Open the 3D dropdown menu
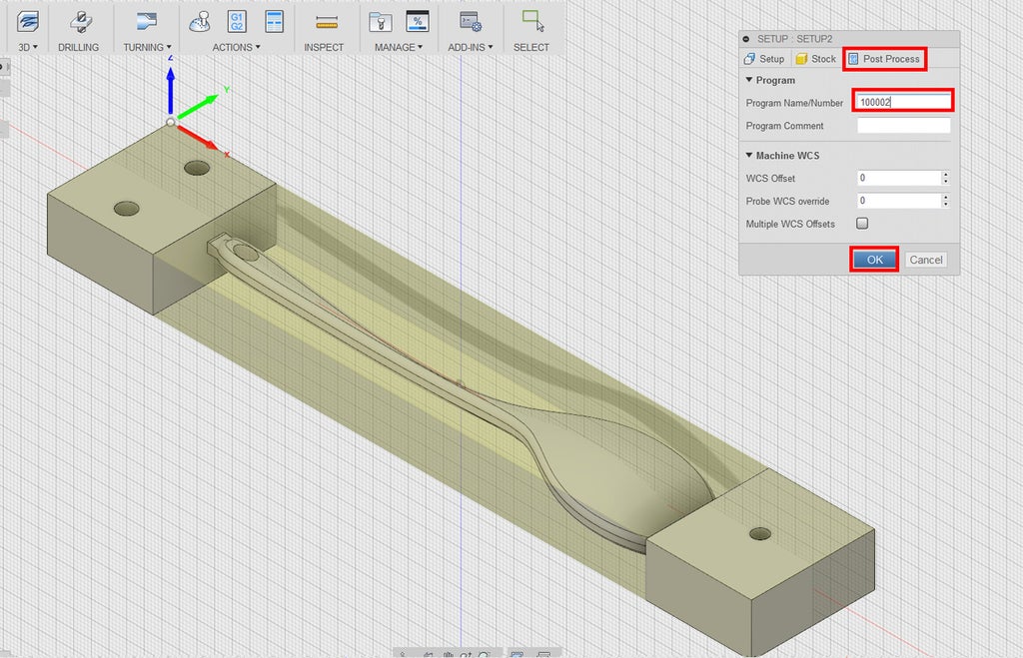 28,47
